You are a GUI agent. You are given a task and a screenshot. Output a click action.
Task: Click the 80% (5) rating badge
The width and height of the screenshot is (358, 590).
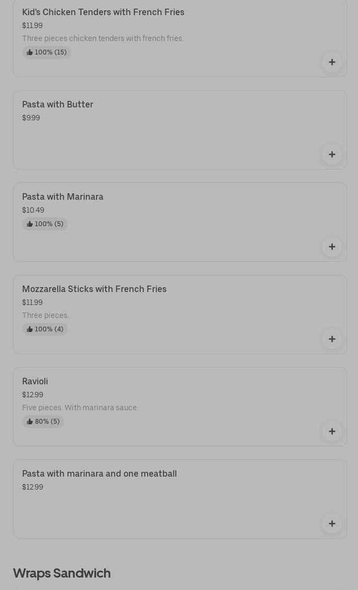pos(43,422)
